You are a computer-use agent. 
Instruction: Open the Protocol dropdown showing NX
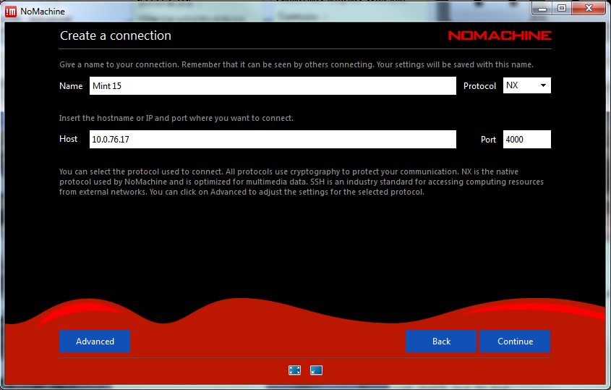527,85
